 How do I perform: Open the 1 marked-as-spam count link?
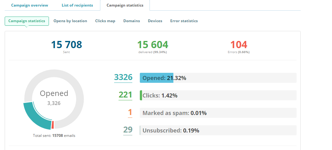tap(130, 112)
